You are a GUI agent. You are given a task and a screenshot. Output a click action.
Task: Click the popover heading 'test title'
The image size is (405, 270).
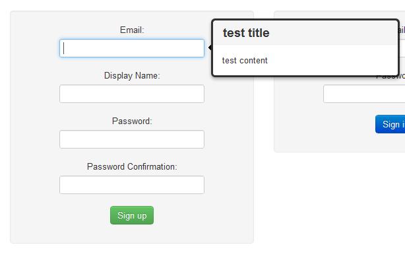coord(246,33)
